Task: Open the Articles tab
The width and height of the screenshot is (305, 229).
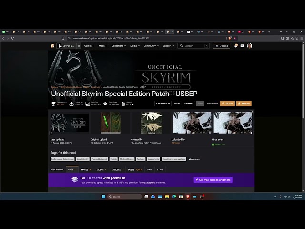Action: coord(117,170)
